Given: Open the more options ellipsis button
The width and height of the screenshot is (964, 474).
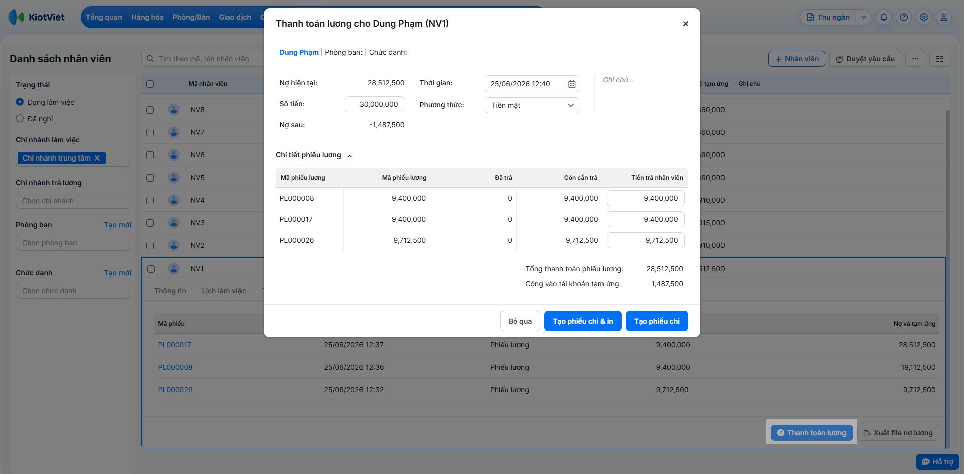Looking at the screenshot, I should click(x=915, y=59).
